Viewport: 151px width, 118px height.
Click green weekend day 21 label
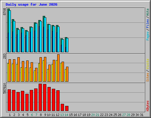97,115
